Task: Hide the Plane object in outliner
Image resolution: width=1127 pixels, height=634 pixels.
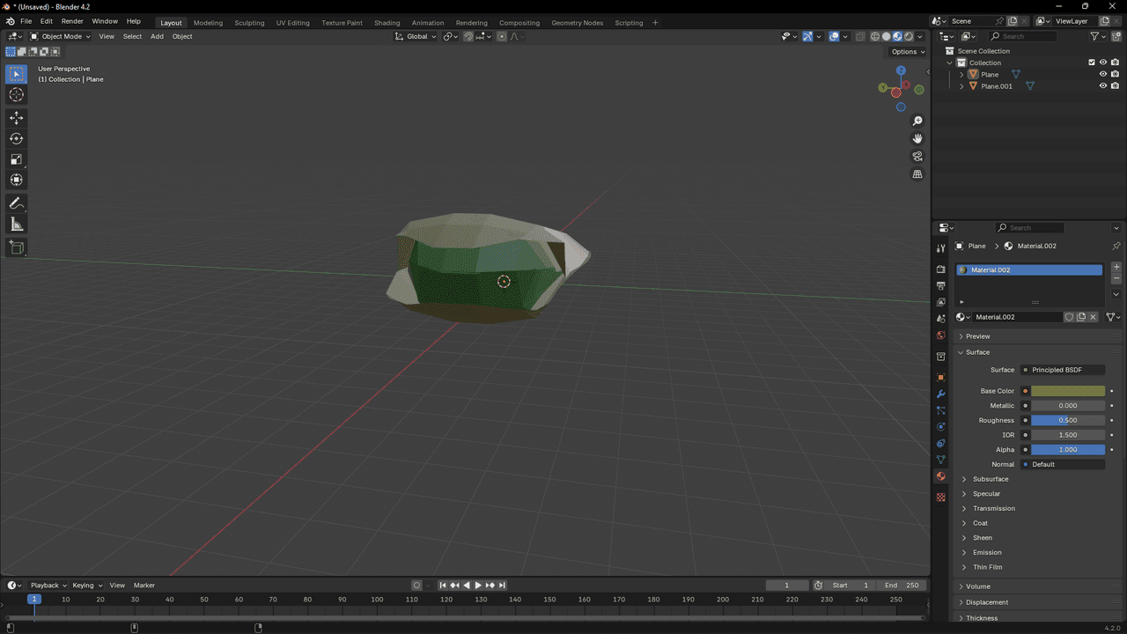Action: pyautogui.click(x=1102, y=75)
